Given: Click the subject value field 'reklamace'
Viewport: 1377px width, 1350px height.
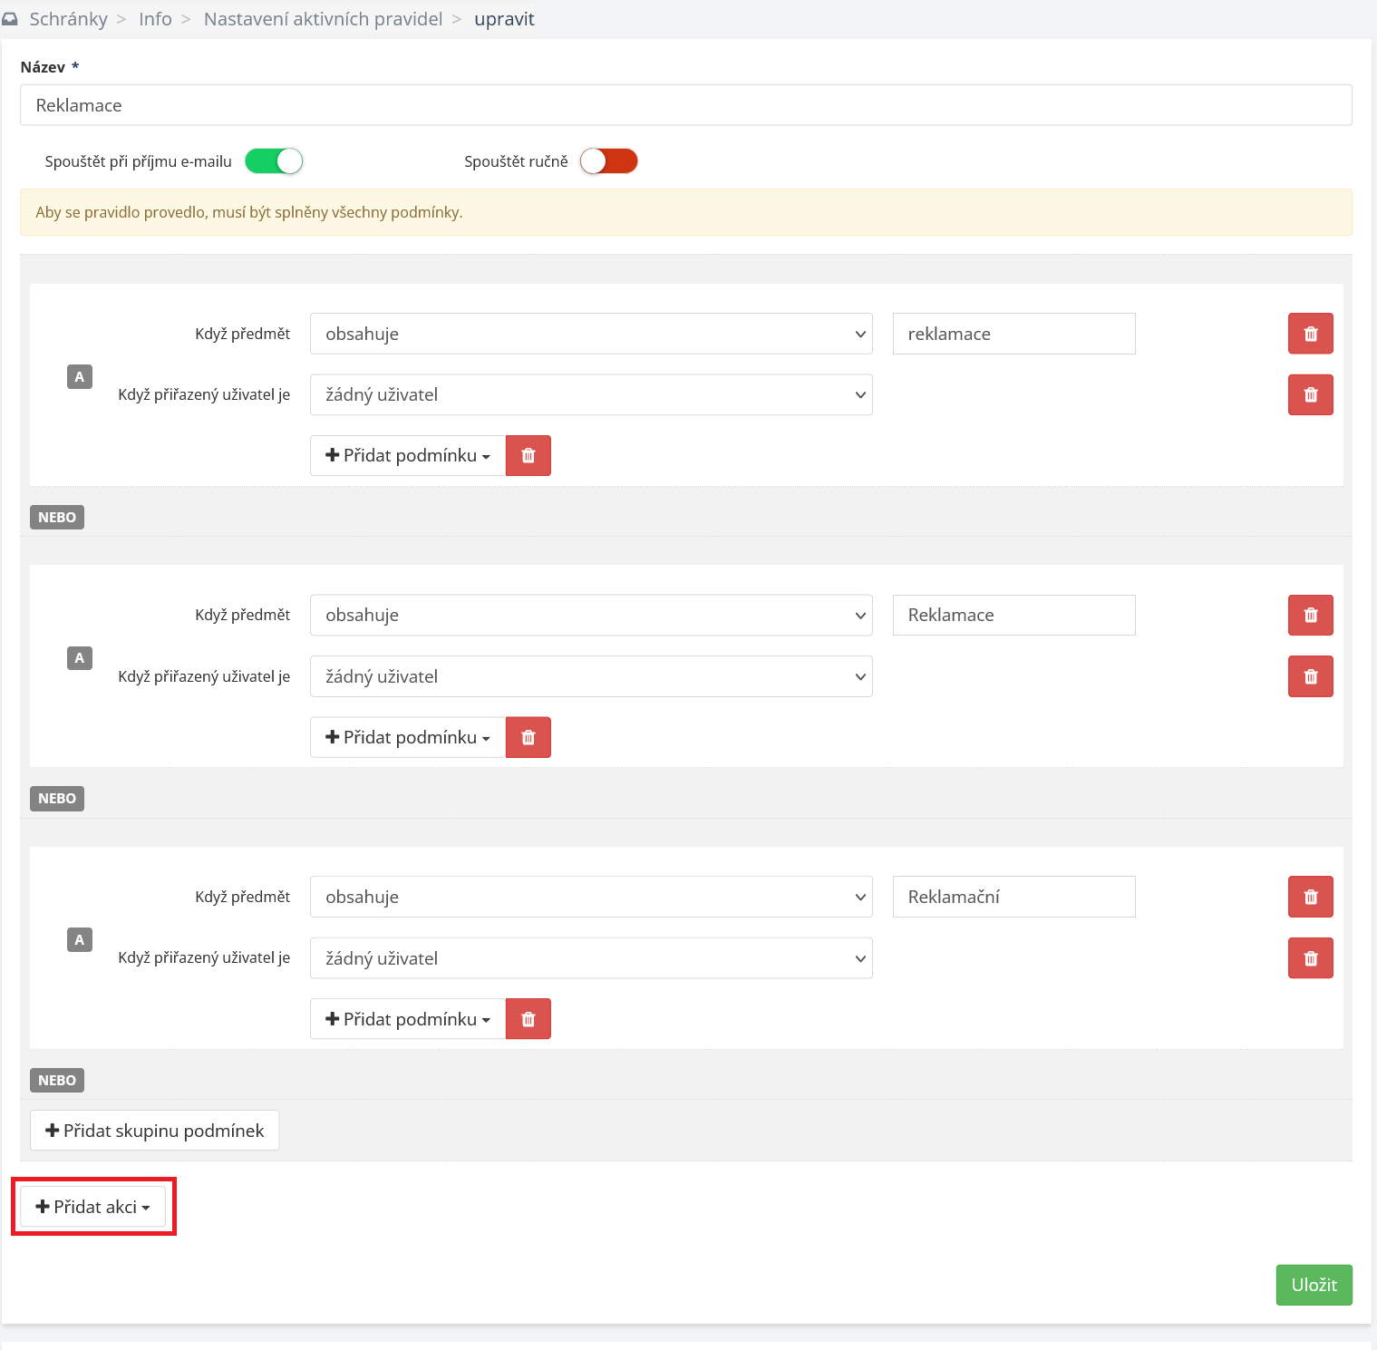Looking at the screenshot, I should coord(1013,334).
